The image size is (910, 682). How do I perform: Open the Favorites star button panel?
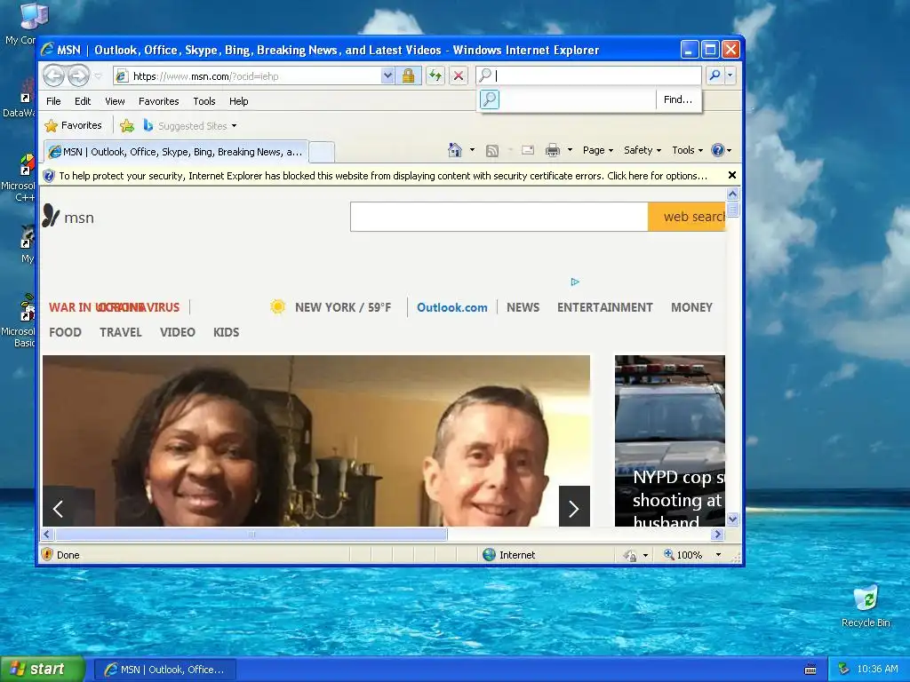pos(73,125)
